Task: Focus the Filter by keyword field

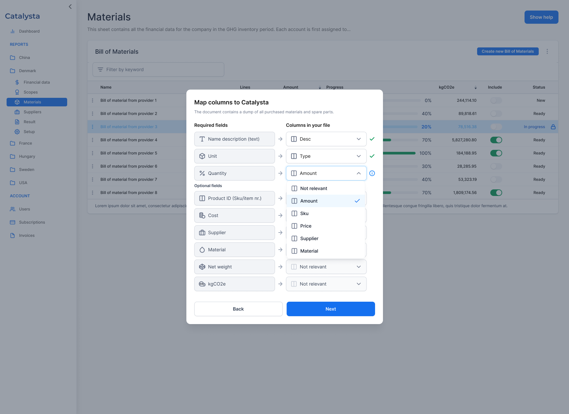Action: coord(158,69)
